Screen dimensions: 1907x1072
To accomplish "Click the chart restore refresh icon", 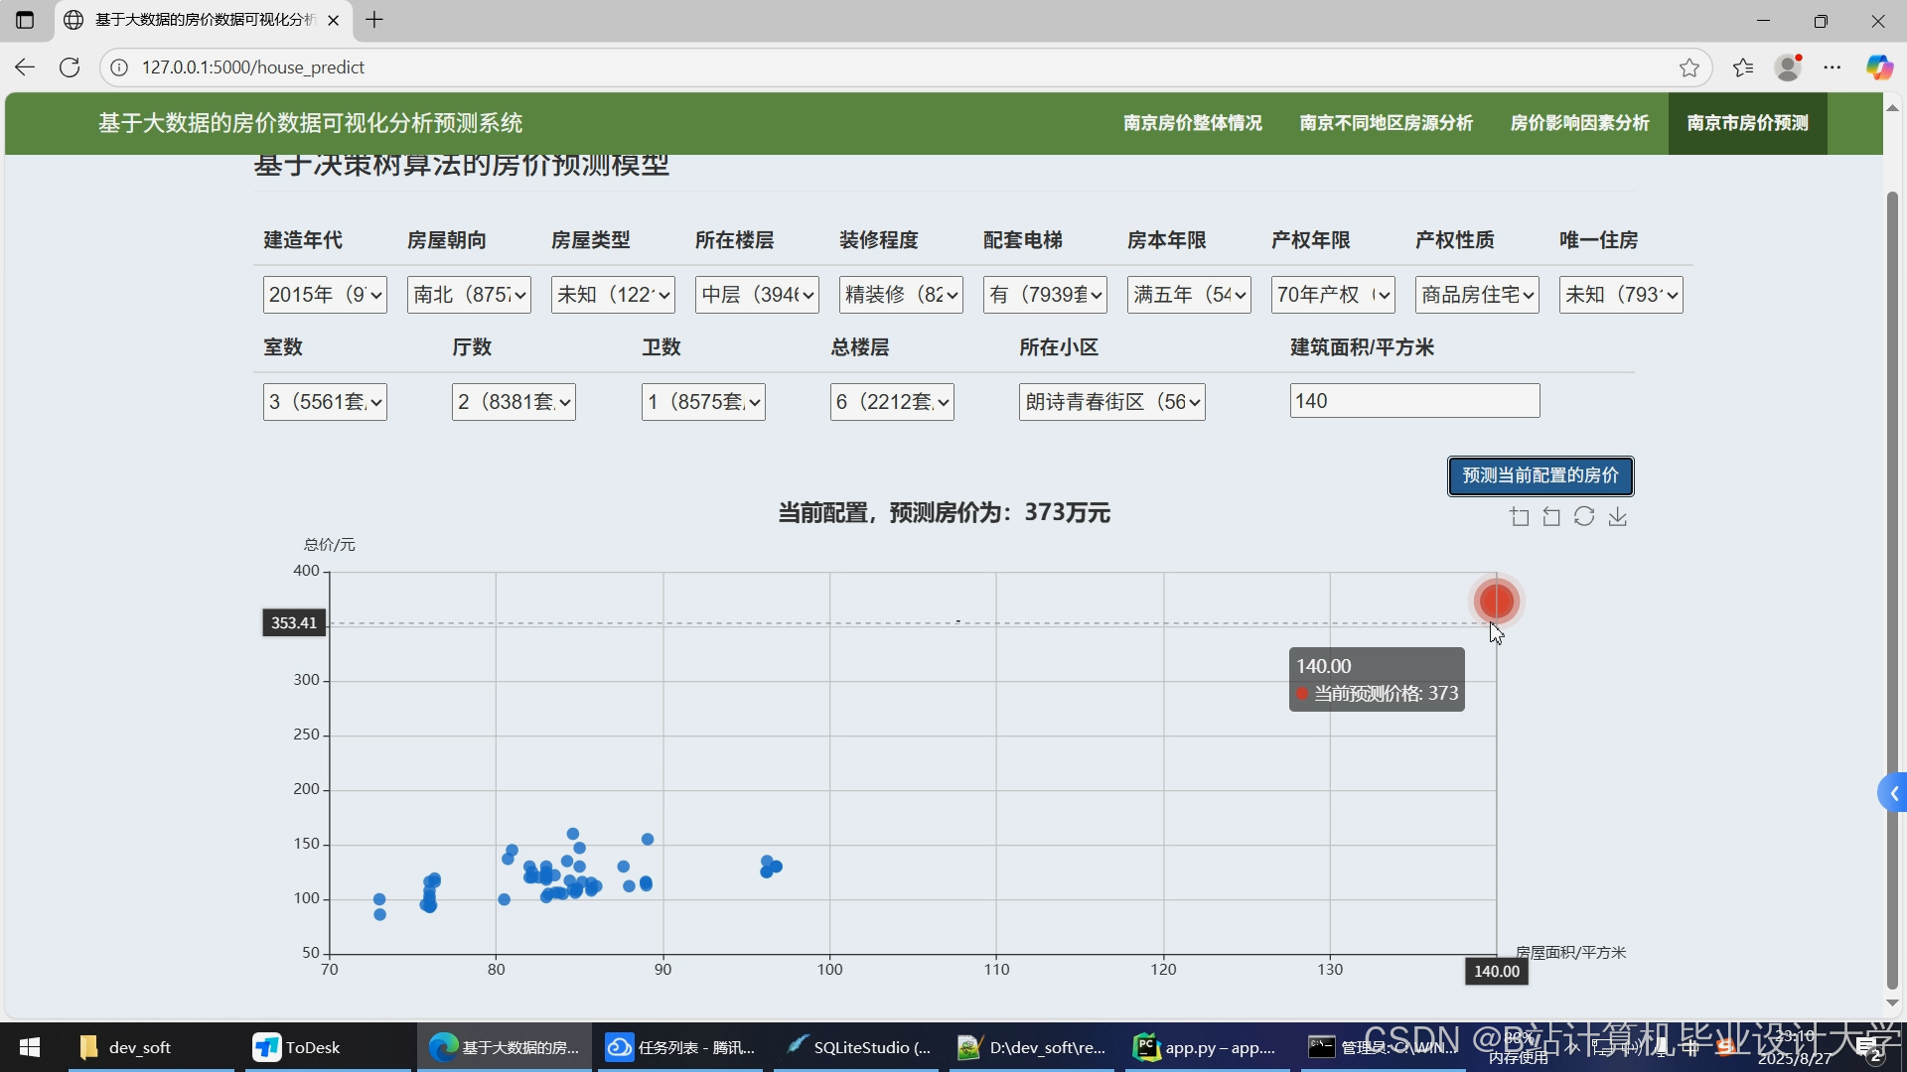I will point(1584,516).
